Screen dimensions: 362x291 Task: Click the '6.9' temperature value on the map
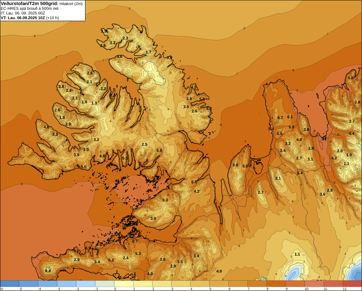pos(88,248)
